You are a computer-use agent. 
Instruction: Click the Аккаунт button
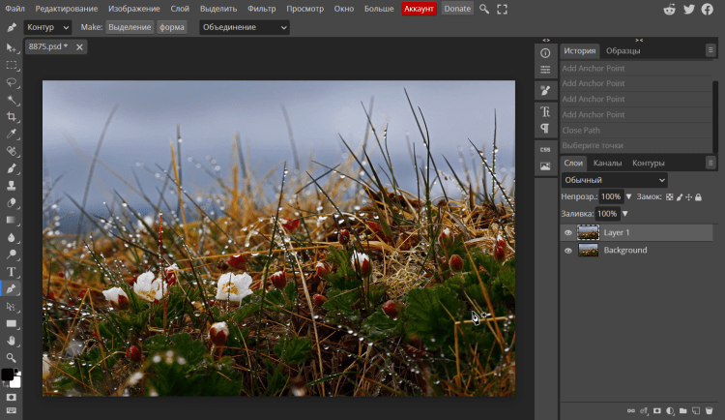[419, 9]
